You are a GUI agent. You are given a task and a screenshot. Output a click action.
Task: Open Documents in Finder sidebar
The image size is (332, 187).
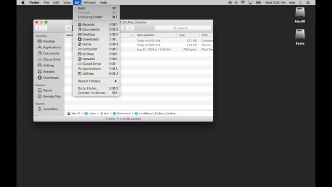tap(49, 54)
